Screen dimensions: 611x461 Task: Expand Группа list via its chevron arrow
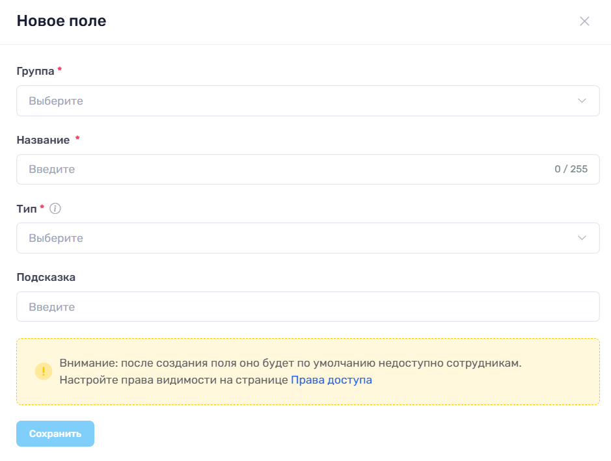(582, 101)
